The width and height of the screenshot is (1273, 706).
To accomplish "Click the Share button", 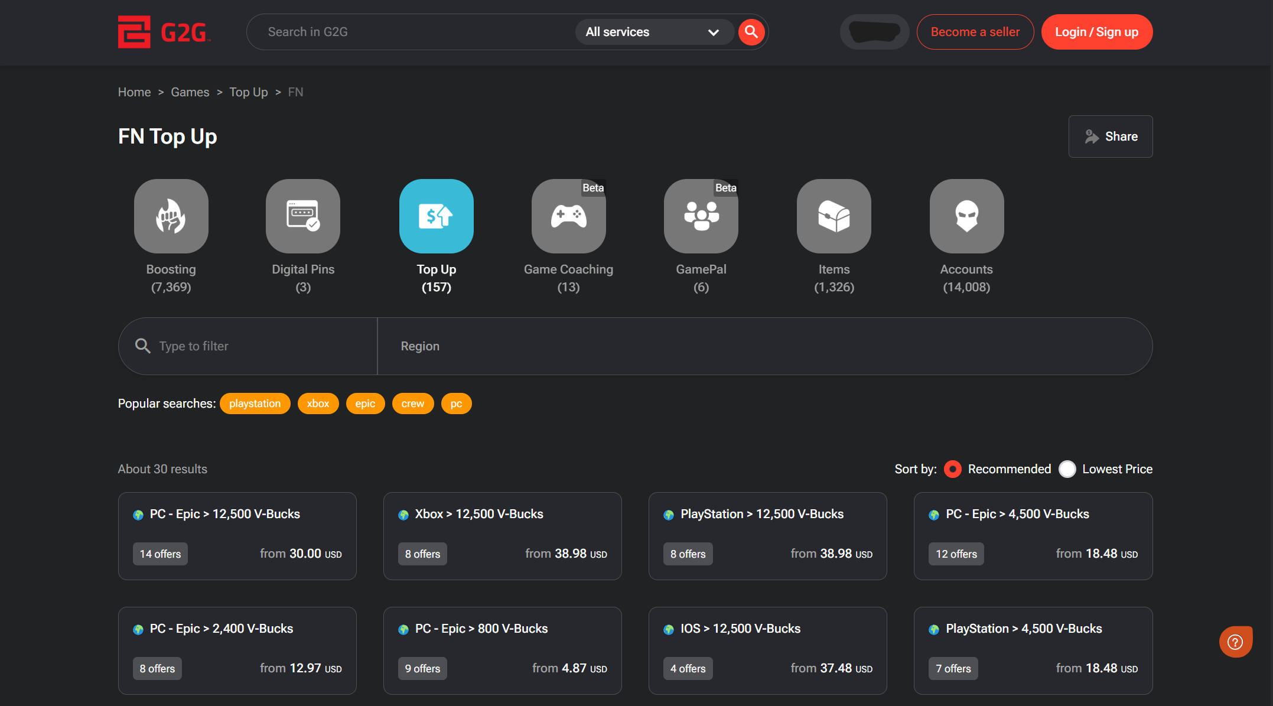I will pyautogui.click(x=1111, y=136).
